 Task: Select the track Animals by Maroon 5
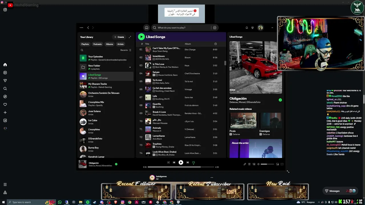tap(181, 129)
